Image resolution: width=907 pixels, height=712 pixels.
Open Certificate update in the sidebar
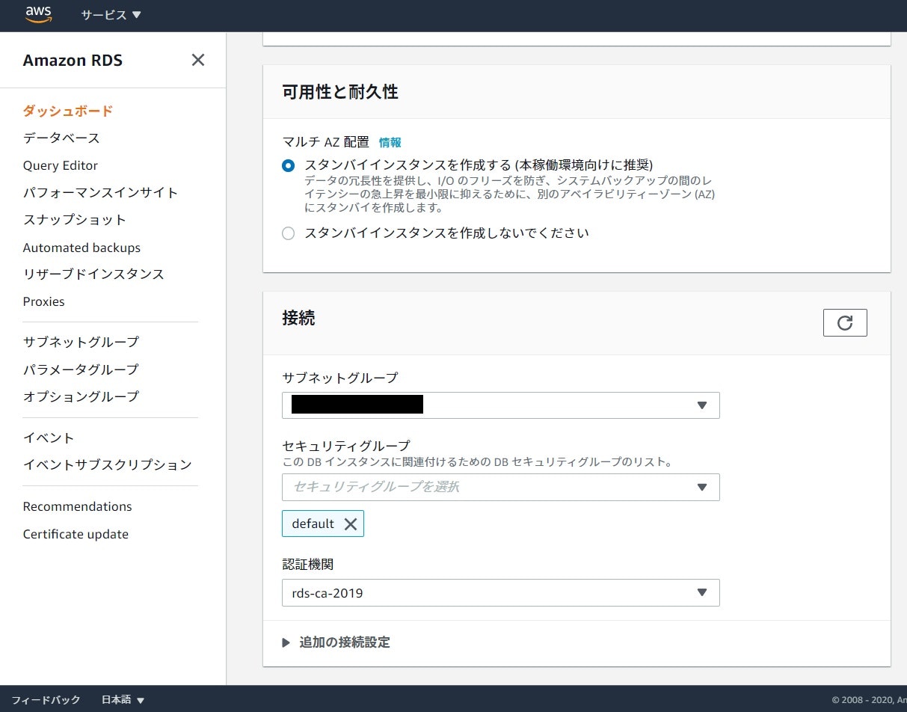[76, 535]
